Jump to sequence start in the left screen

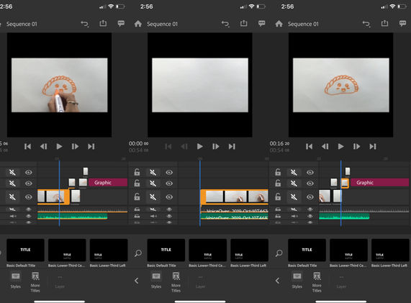tap(27, 146)
